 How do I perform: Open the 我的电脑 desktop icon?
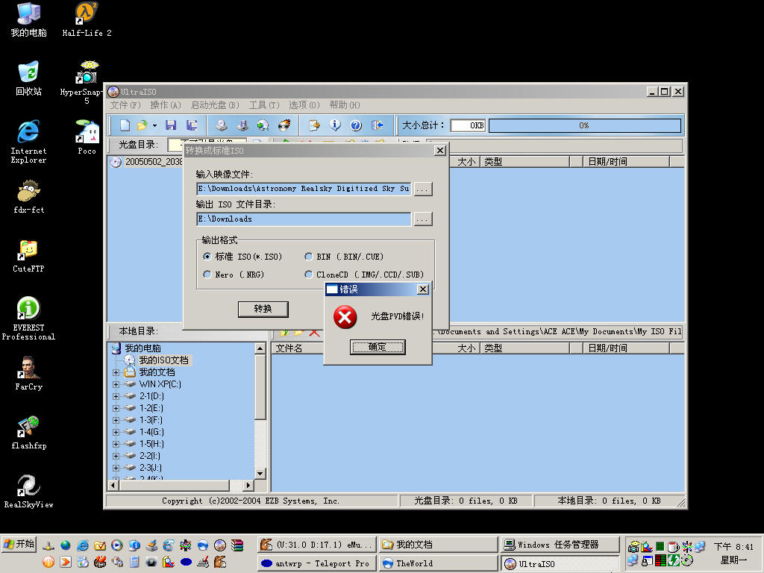29,20
